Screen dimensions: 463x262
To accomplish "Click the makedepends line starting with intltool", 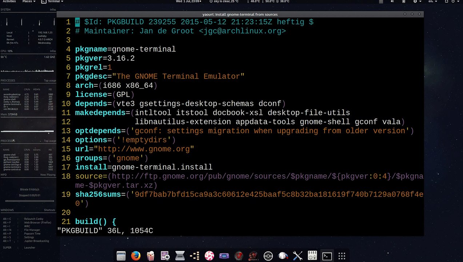I will [212, 113].
